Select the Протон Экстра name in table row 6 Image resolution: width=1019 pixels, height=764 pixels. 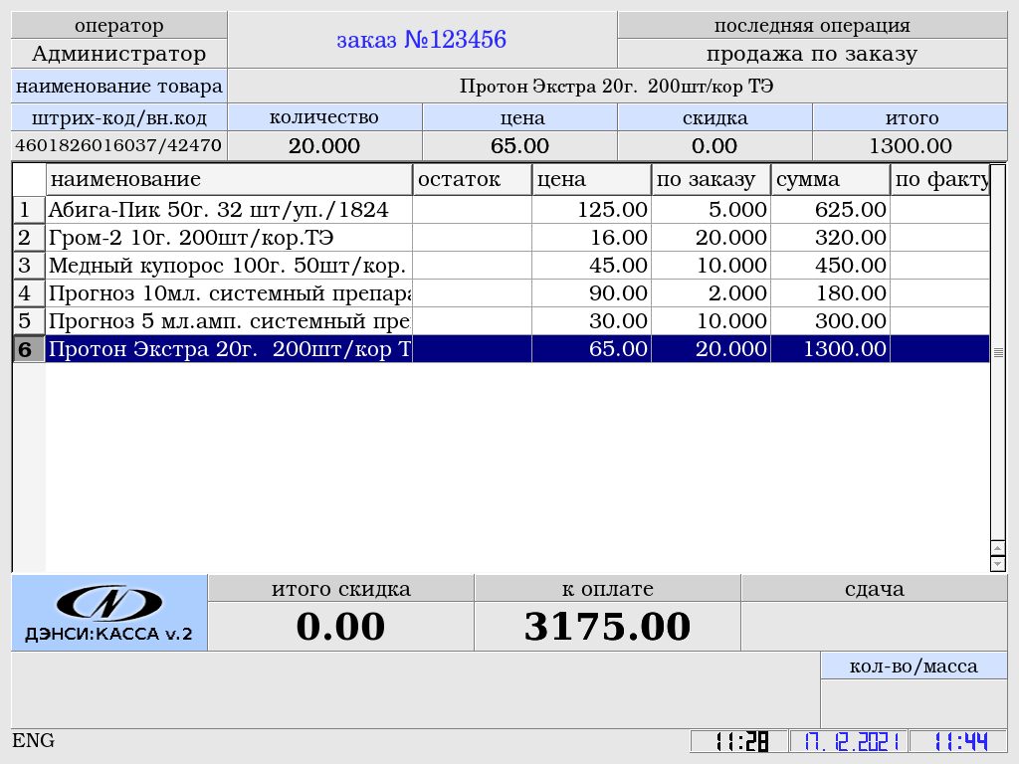(230, 349)
